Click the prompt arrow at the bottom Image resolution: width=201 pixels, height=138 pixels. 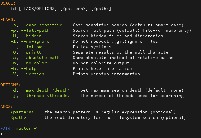coord(1,134)
